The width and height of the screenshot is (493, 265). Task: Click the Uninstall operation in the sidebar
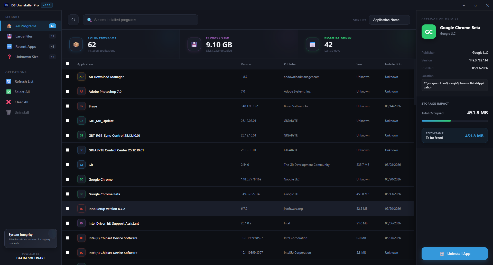(x=31, y=112)
